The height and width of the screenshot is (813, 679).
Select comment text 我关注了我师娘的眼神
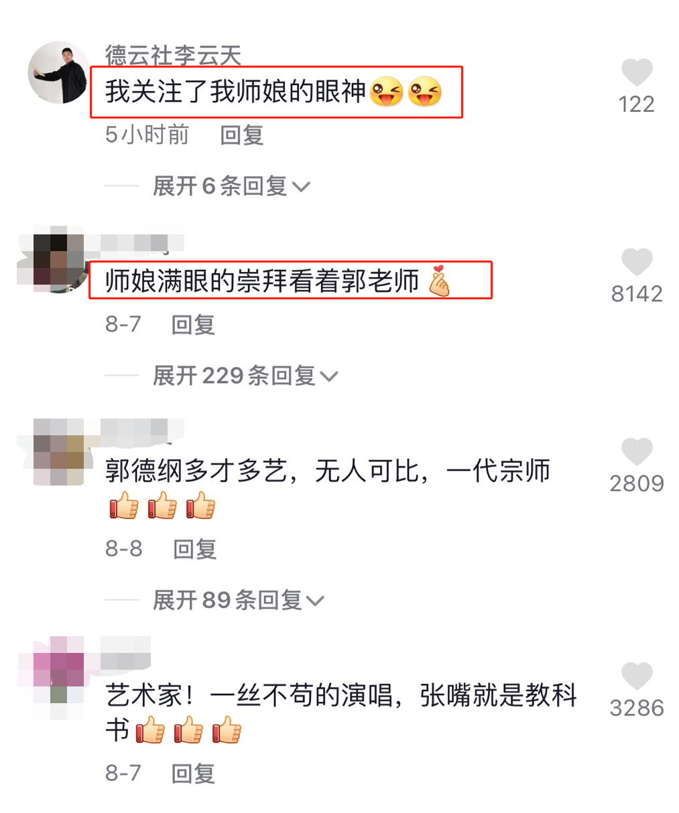[x=235, y=92]
